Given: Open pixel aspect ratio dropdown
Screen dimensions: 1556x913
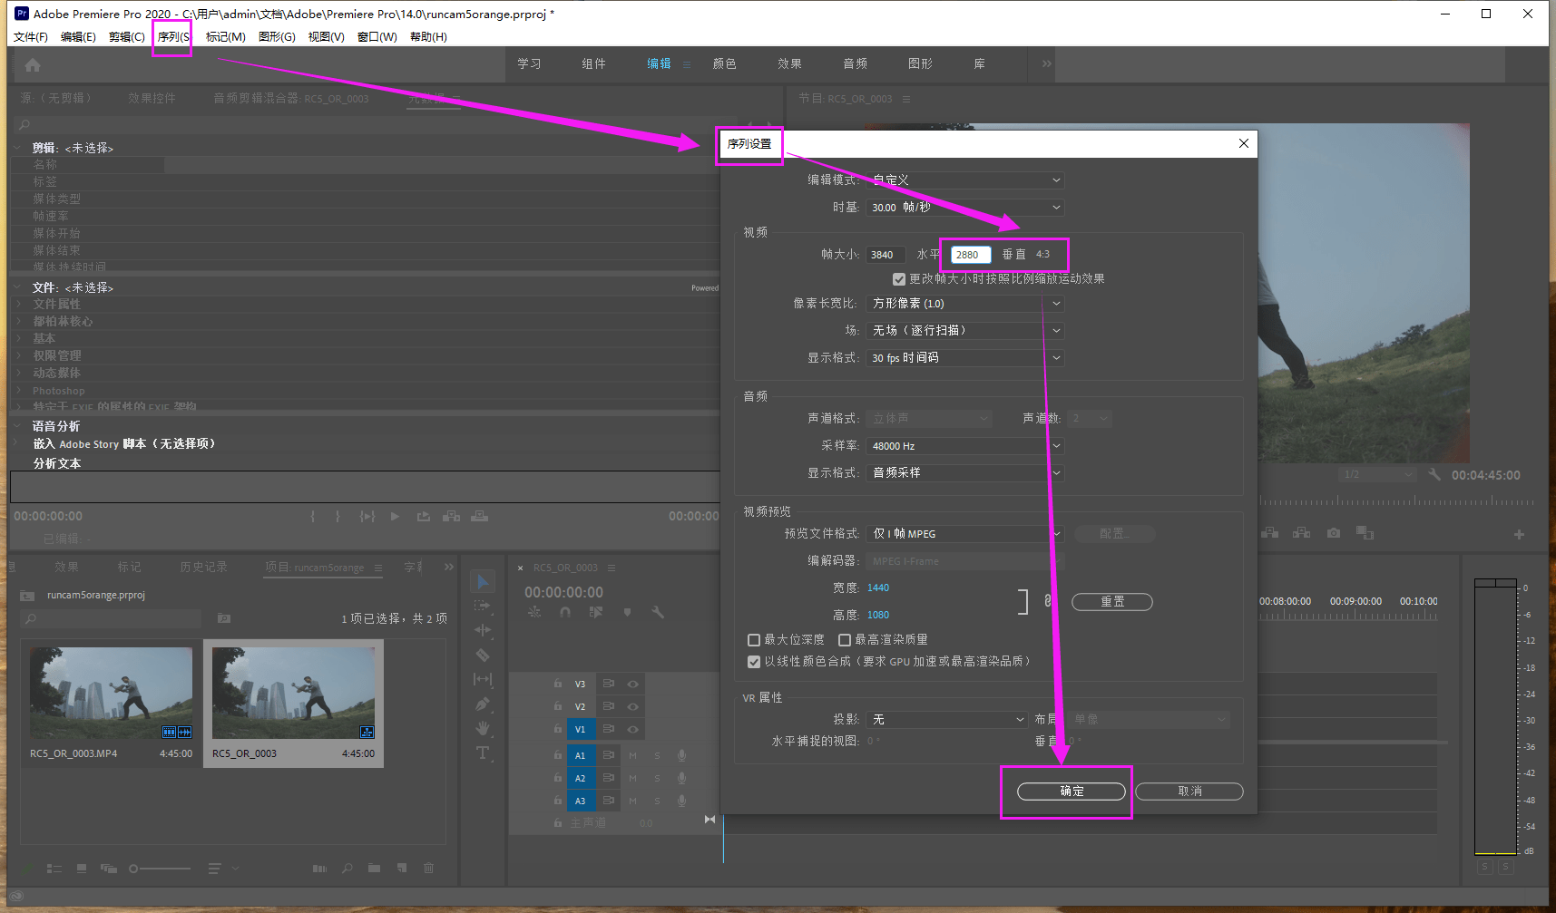Looking at the screenshot, I should pos(964,304).
